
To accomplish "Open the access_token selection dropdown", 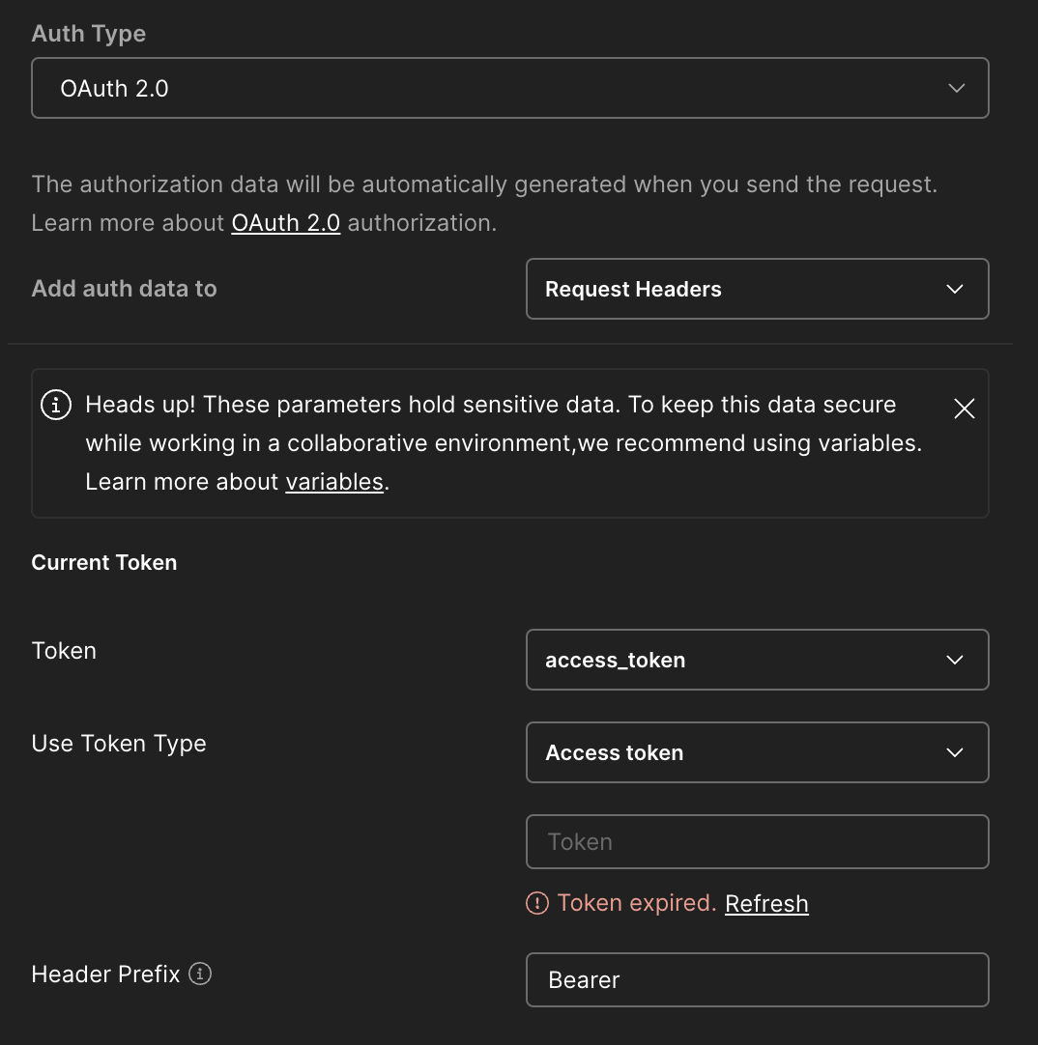I will coord(756,660).
